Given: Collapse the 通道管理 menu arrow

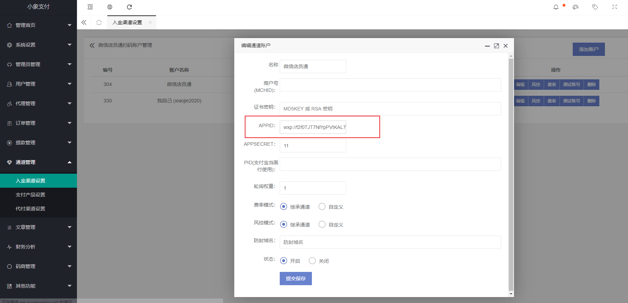Looking at the screenshot, I should [70, 162].
